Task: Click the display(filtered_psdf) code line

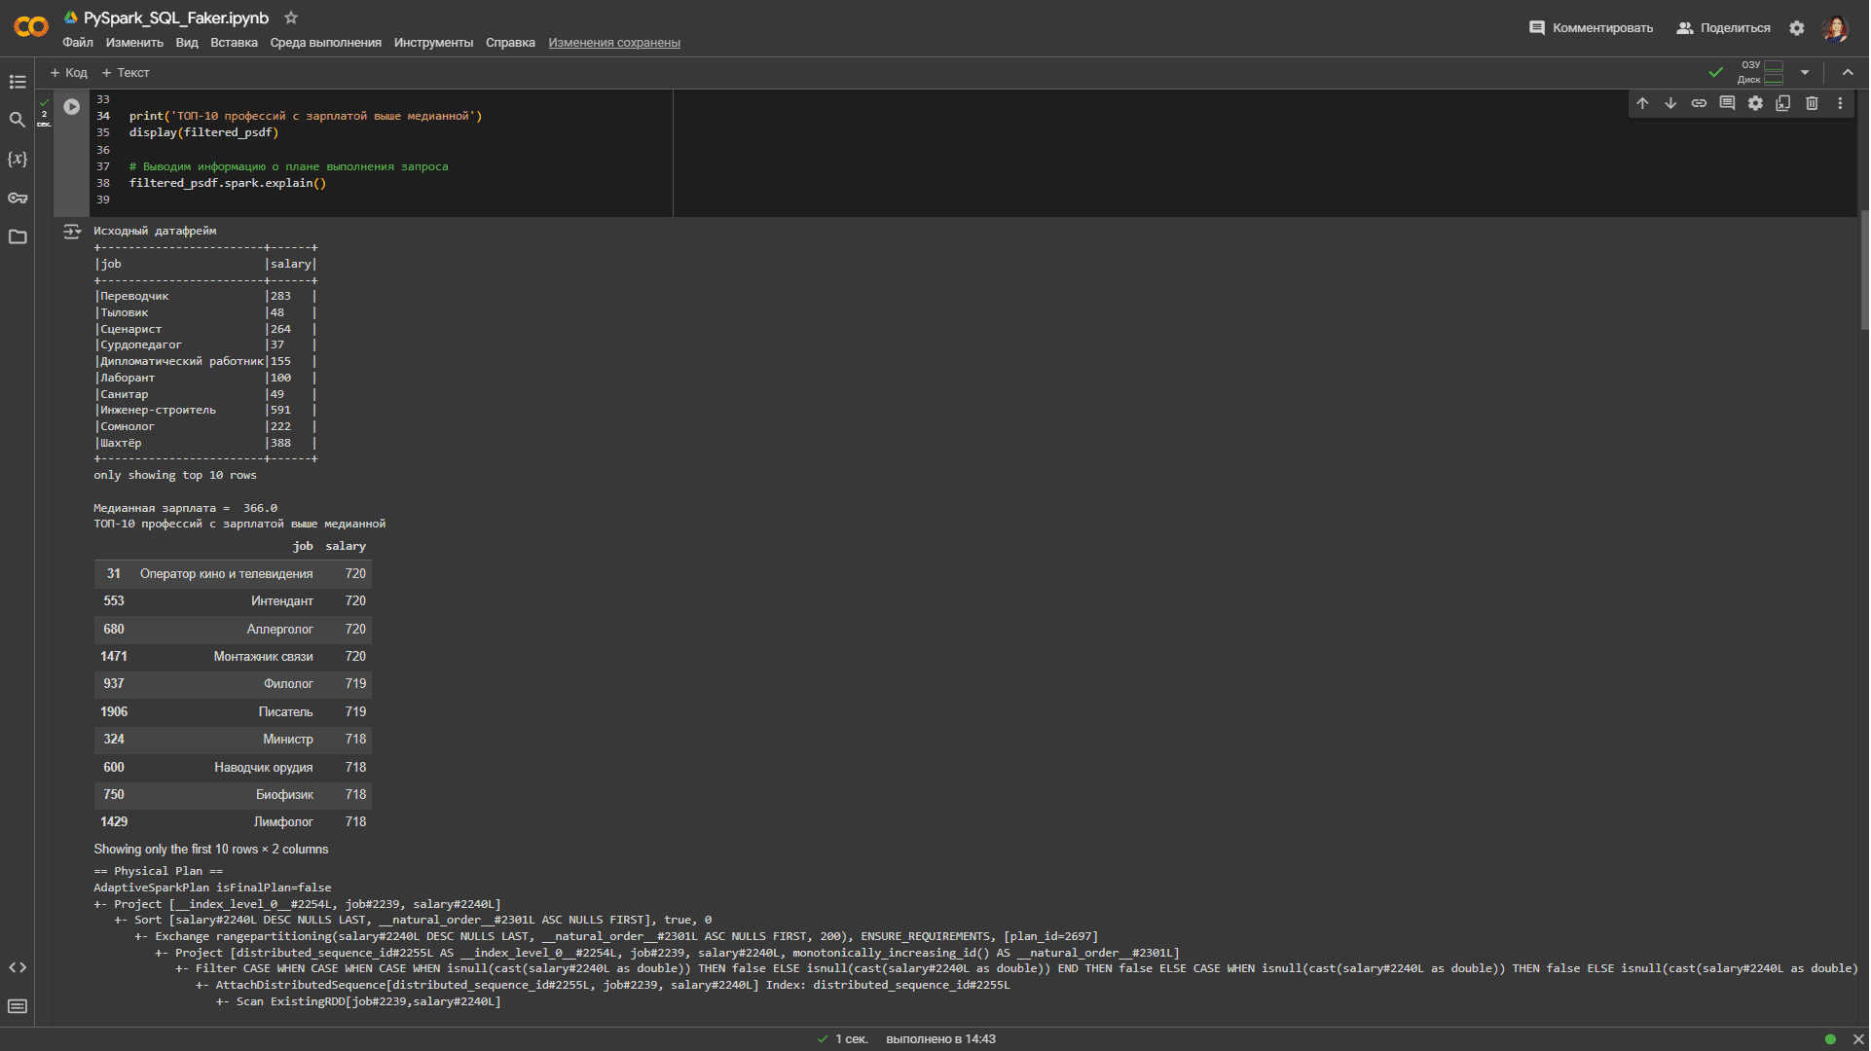Action: [204, 132]
